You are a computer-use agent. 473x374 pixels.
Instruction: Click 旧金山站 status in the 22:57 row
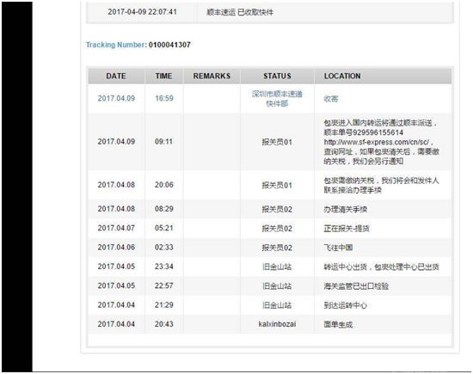tap(277, 286)
